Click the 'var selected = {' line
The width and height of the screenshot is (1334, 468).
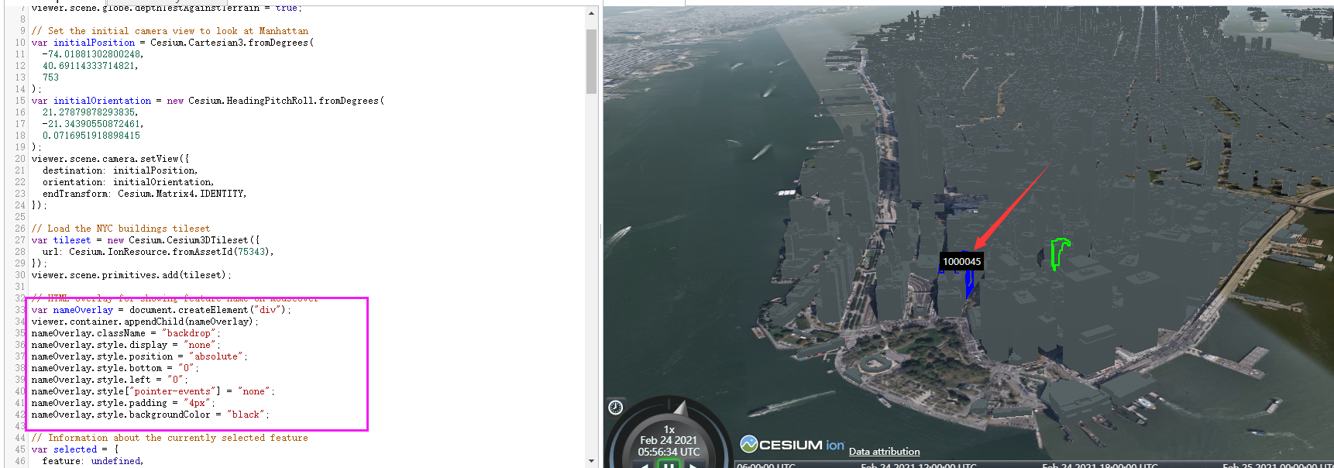[75, 449]
